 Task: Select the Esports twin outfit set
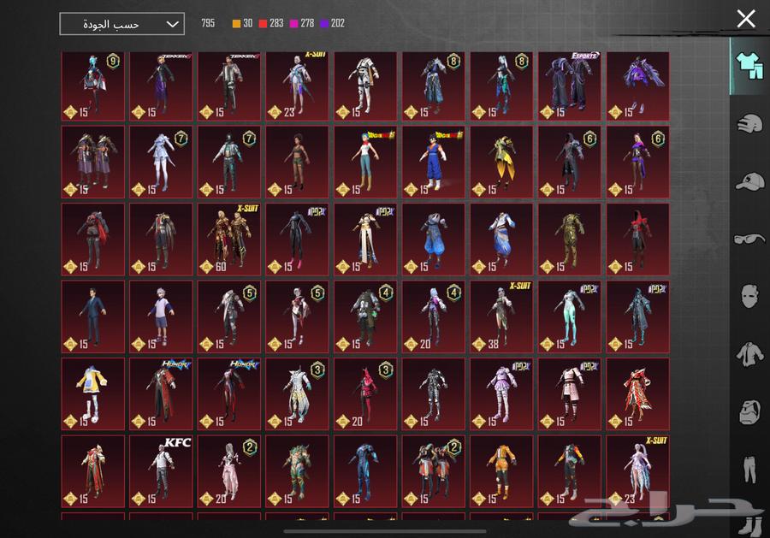pos(570,86)
